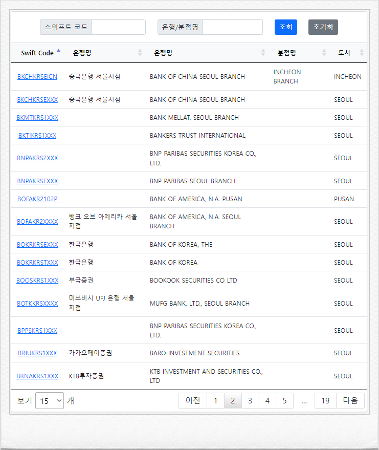Click the 은행/분점명 field label

click(x=180, y=27)
